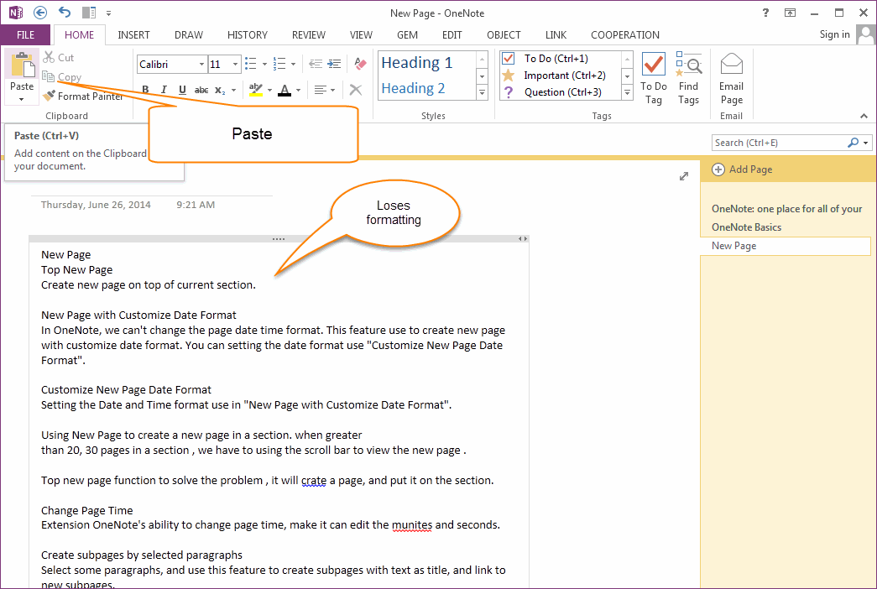Clear all formatting with eraser icon
This screenshot has width=877, height=589.
[x=360, y=64]
